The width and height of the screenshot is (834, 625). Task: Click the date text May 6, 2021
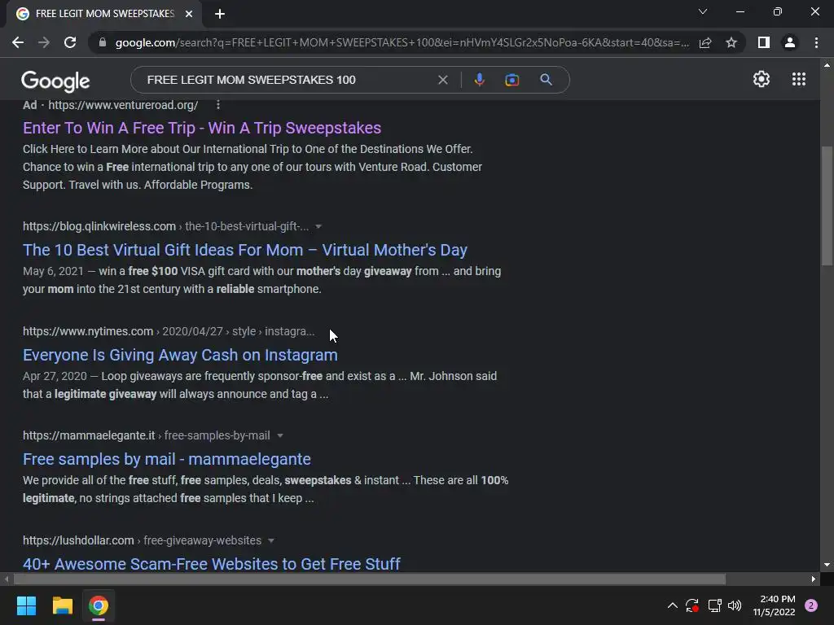[53, 272]
